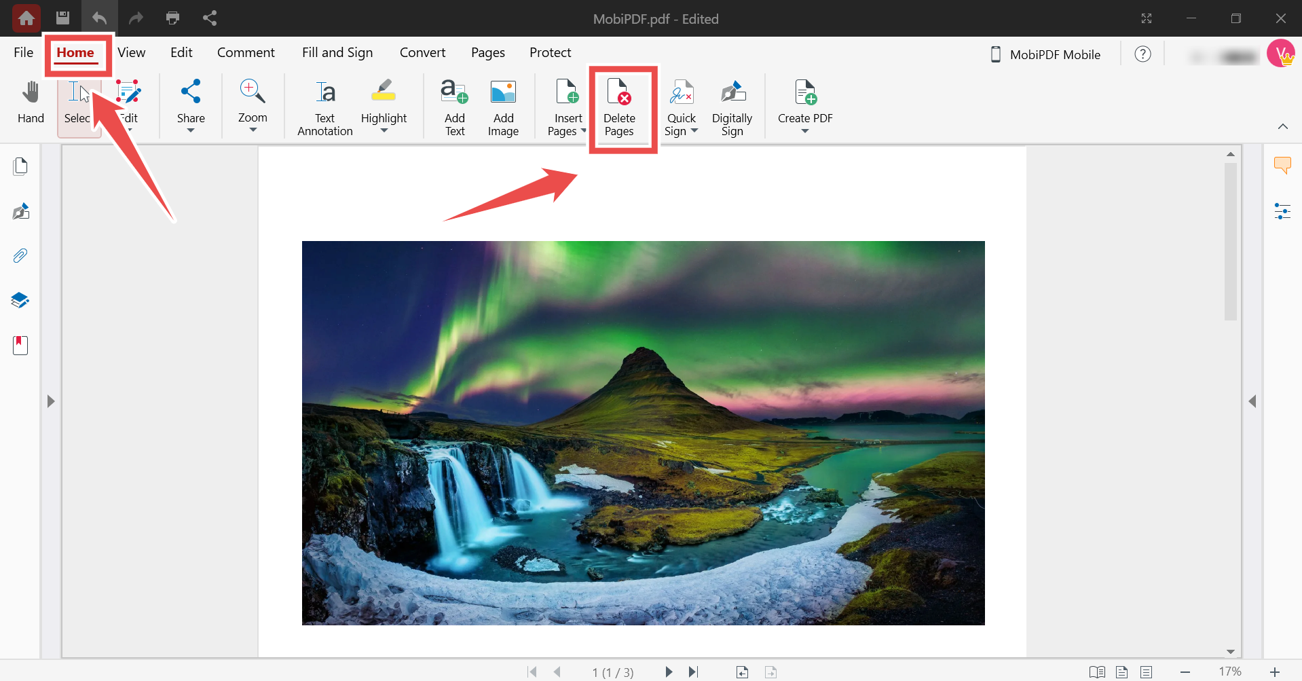Switch to the Pages tab
Screen dimensions: 1302x681
point(488,53)
